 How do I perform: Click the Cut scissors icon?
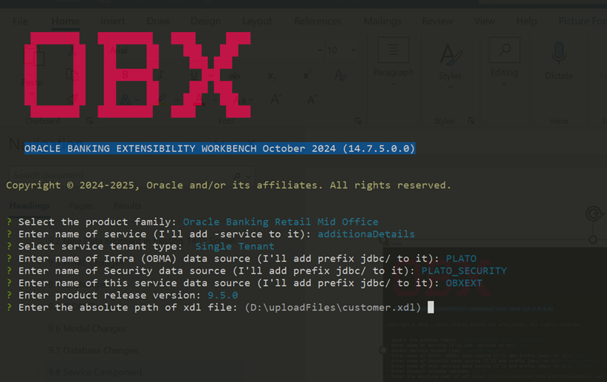pyautogui.click(x=72, y=51)
